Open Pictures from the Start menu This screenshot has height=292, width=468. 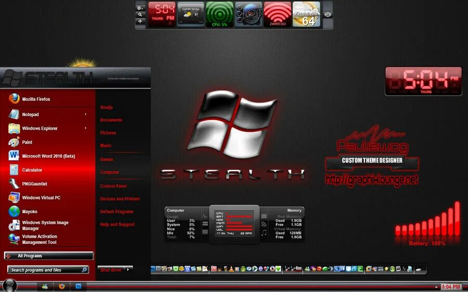(108, 133)
